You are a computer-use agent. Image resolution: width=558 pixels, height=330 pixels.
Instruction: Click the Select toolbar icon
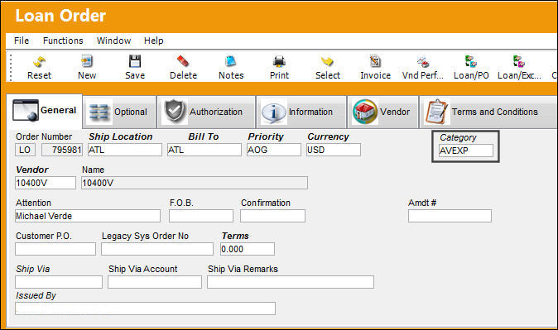[327, 61]
